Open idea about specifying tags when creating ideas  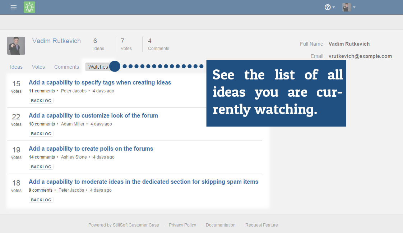pos(100,83)
